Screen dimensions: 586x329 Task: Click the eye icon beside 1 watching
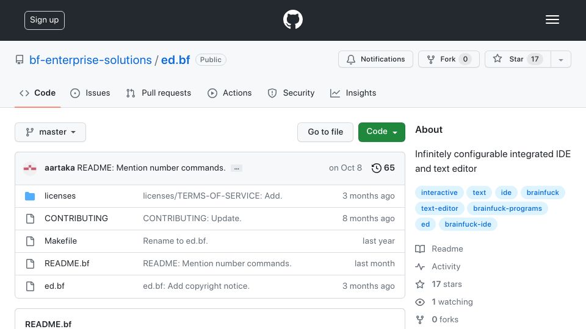pyautogui.click(x=420, y=302)
